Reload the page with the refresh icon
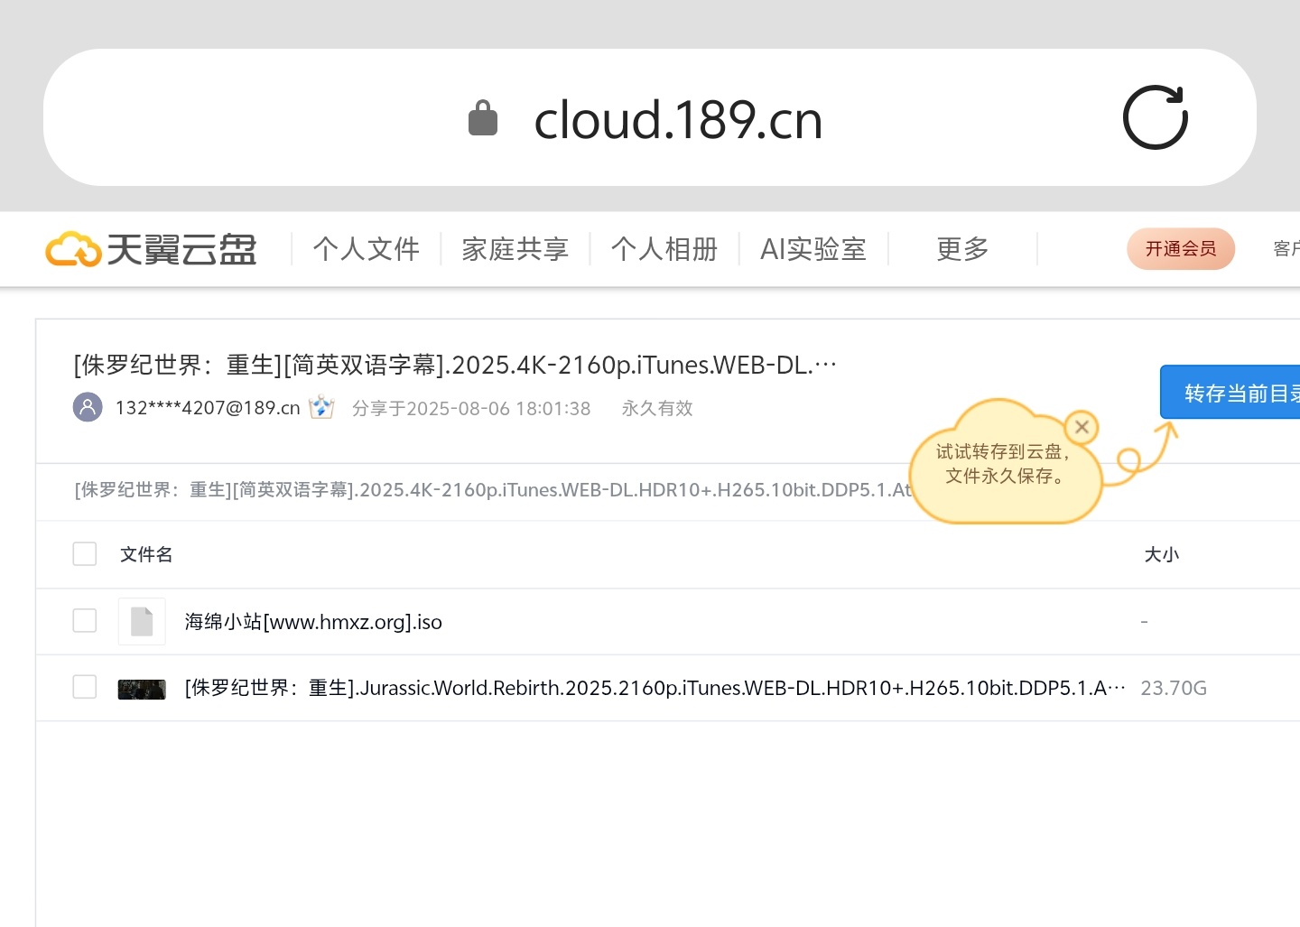This screenshot has width=1300, height=927. click(1156, 117)
